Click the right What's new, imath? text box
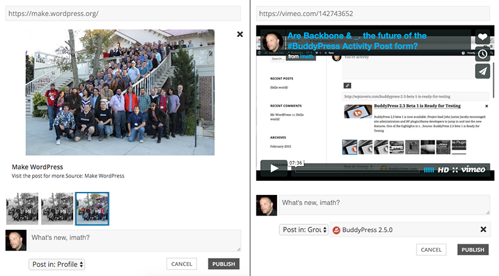 [x=384, y=205]
